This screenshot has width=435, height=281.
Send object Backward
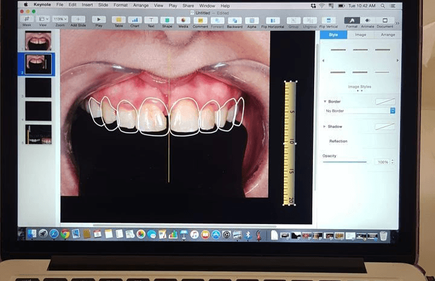pyautogui.click(x=234, y=21)
